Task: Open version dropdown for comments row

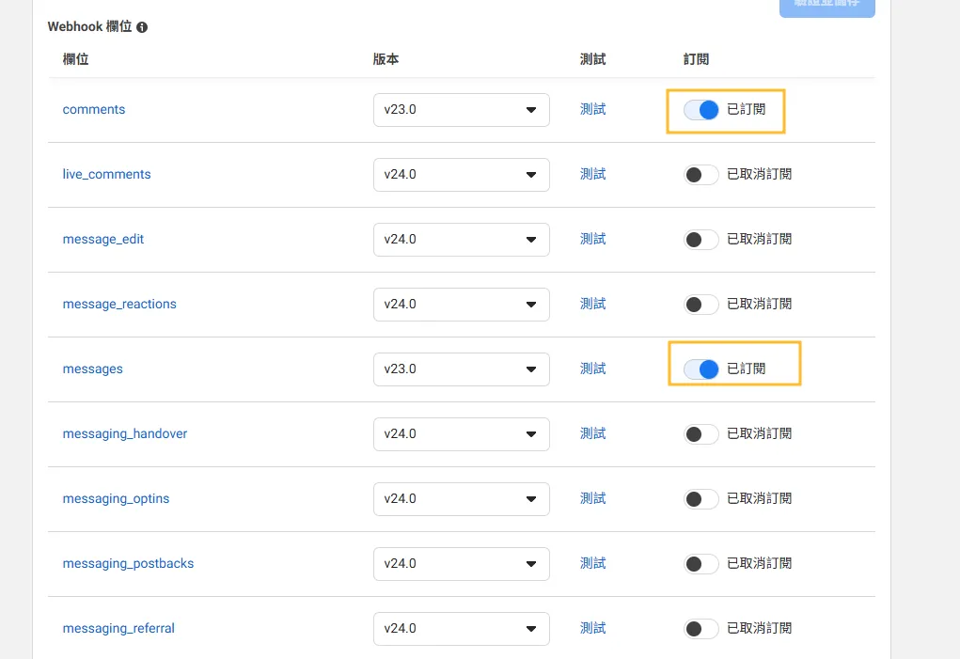Action: (x=461, y=110)
